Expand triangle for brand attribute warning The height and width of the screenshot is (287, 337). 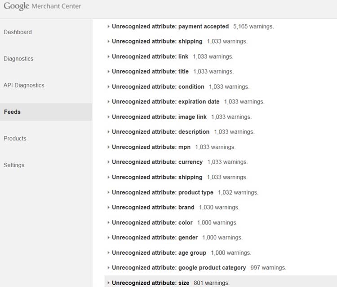(x=108, y=208)
